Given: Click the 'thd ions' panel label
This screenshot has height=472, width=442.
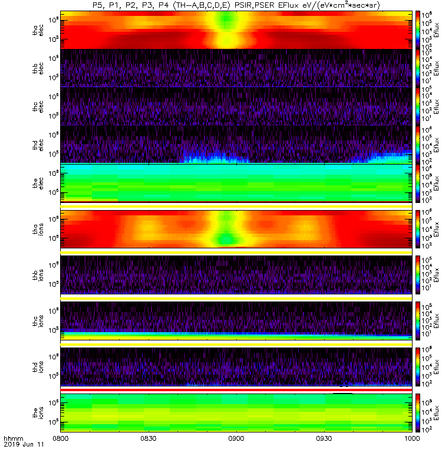Looking at the screenshot, I should pos(38,367).
